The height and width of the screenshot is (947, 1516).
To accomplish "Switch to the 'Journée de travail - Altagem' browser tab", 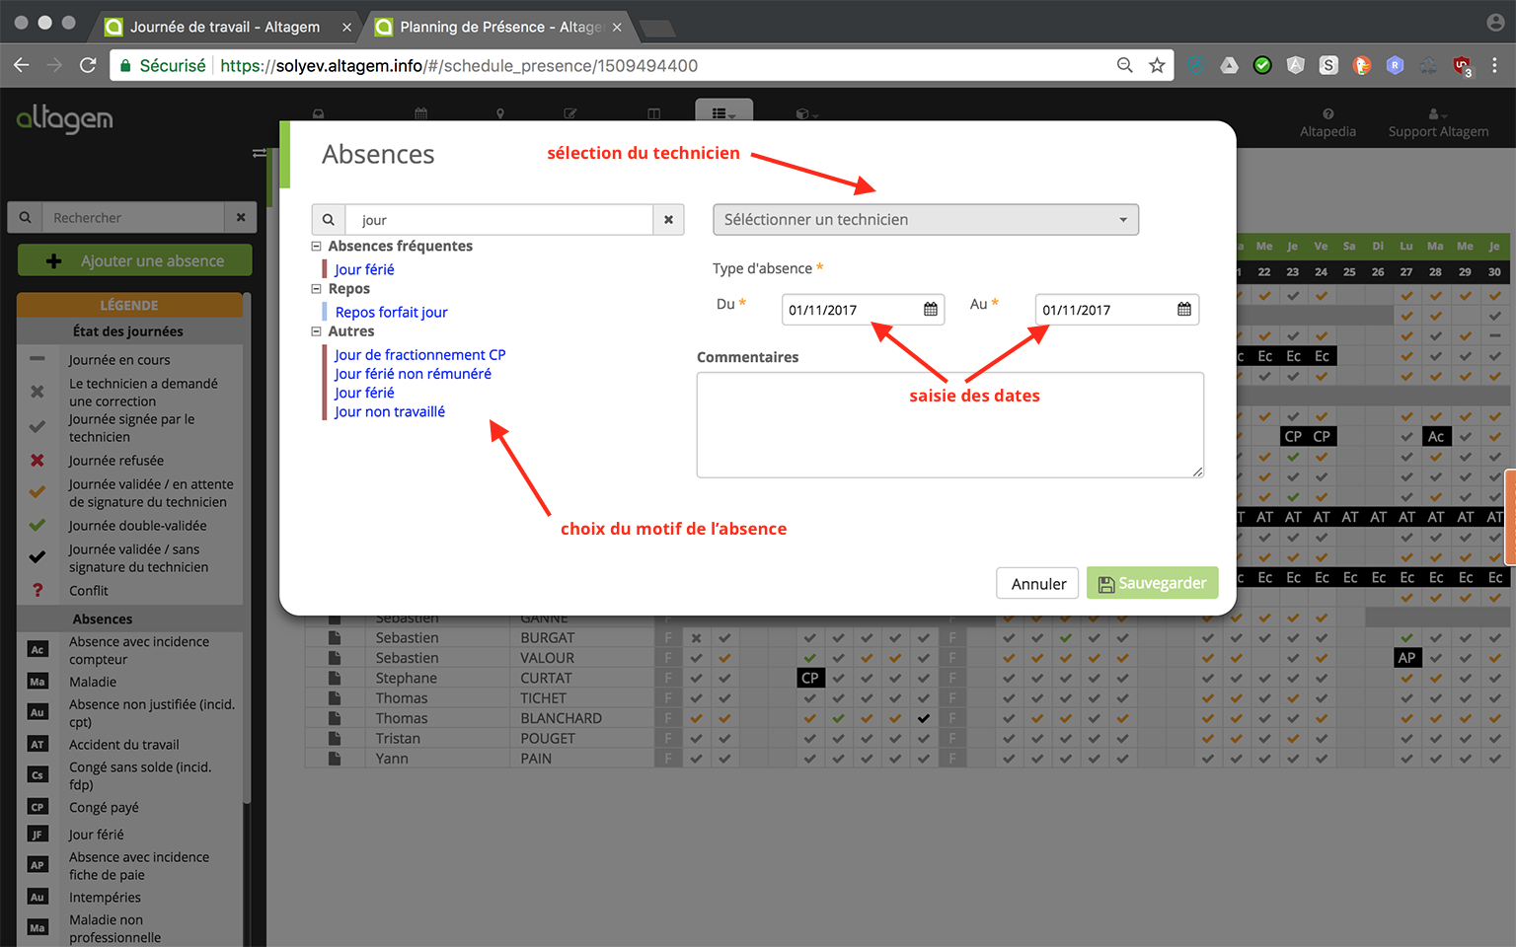I will pyautogui.click(x=225, y=27).
